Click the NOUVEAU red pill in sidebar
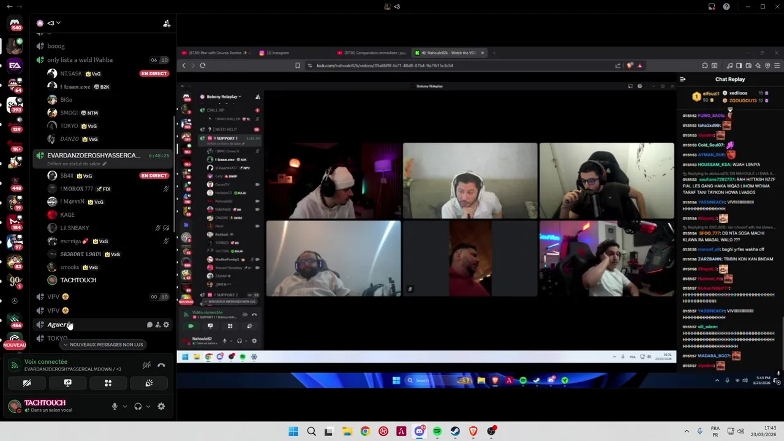784x441 pixels. [15, 345]
